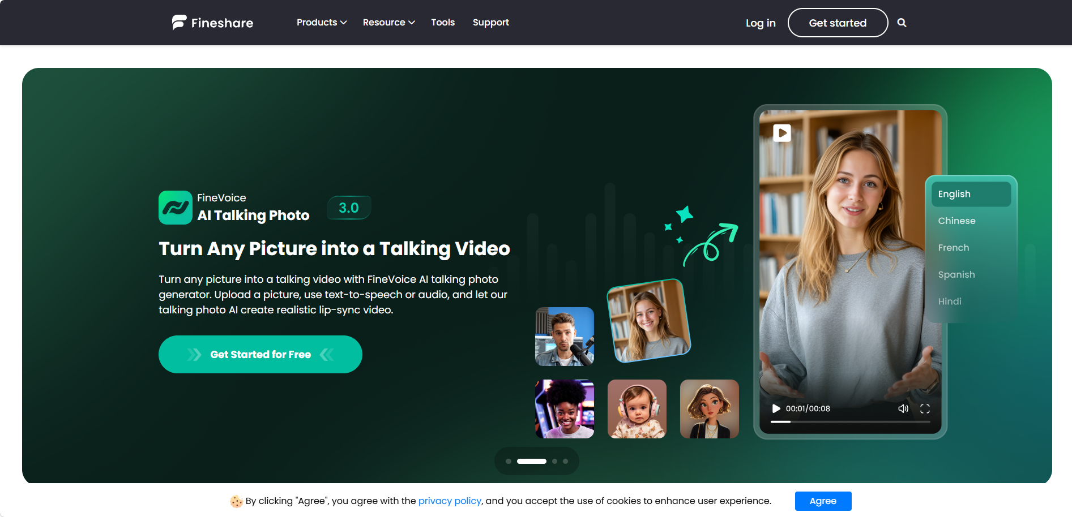
Task: Click the FineVoice green app icon
Action: [x=176, y=208]
